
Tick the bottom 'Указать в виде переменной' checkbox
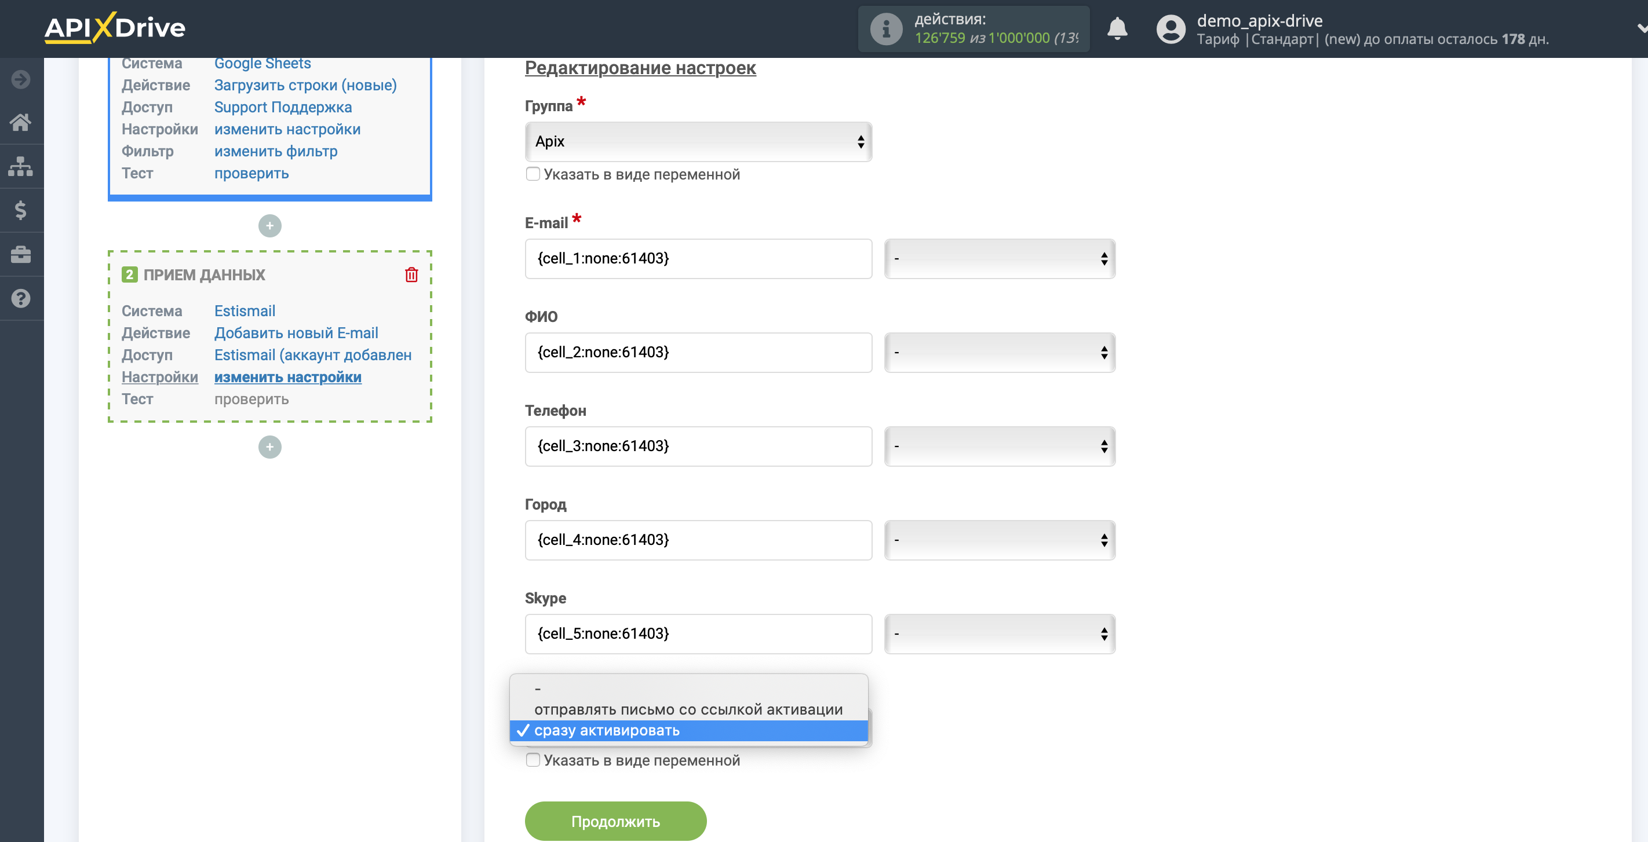(533, 760)
